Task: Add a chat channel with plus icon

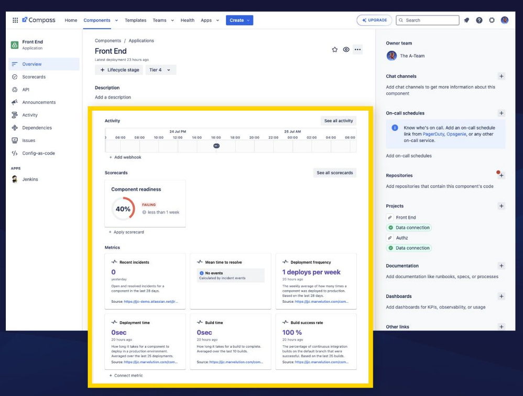Action: pyautogui.click(x=502, y=76)
